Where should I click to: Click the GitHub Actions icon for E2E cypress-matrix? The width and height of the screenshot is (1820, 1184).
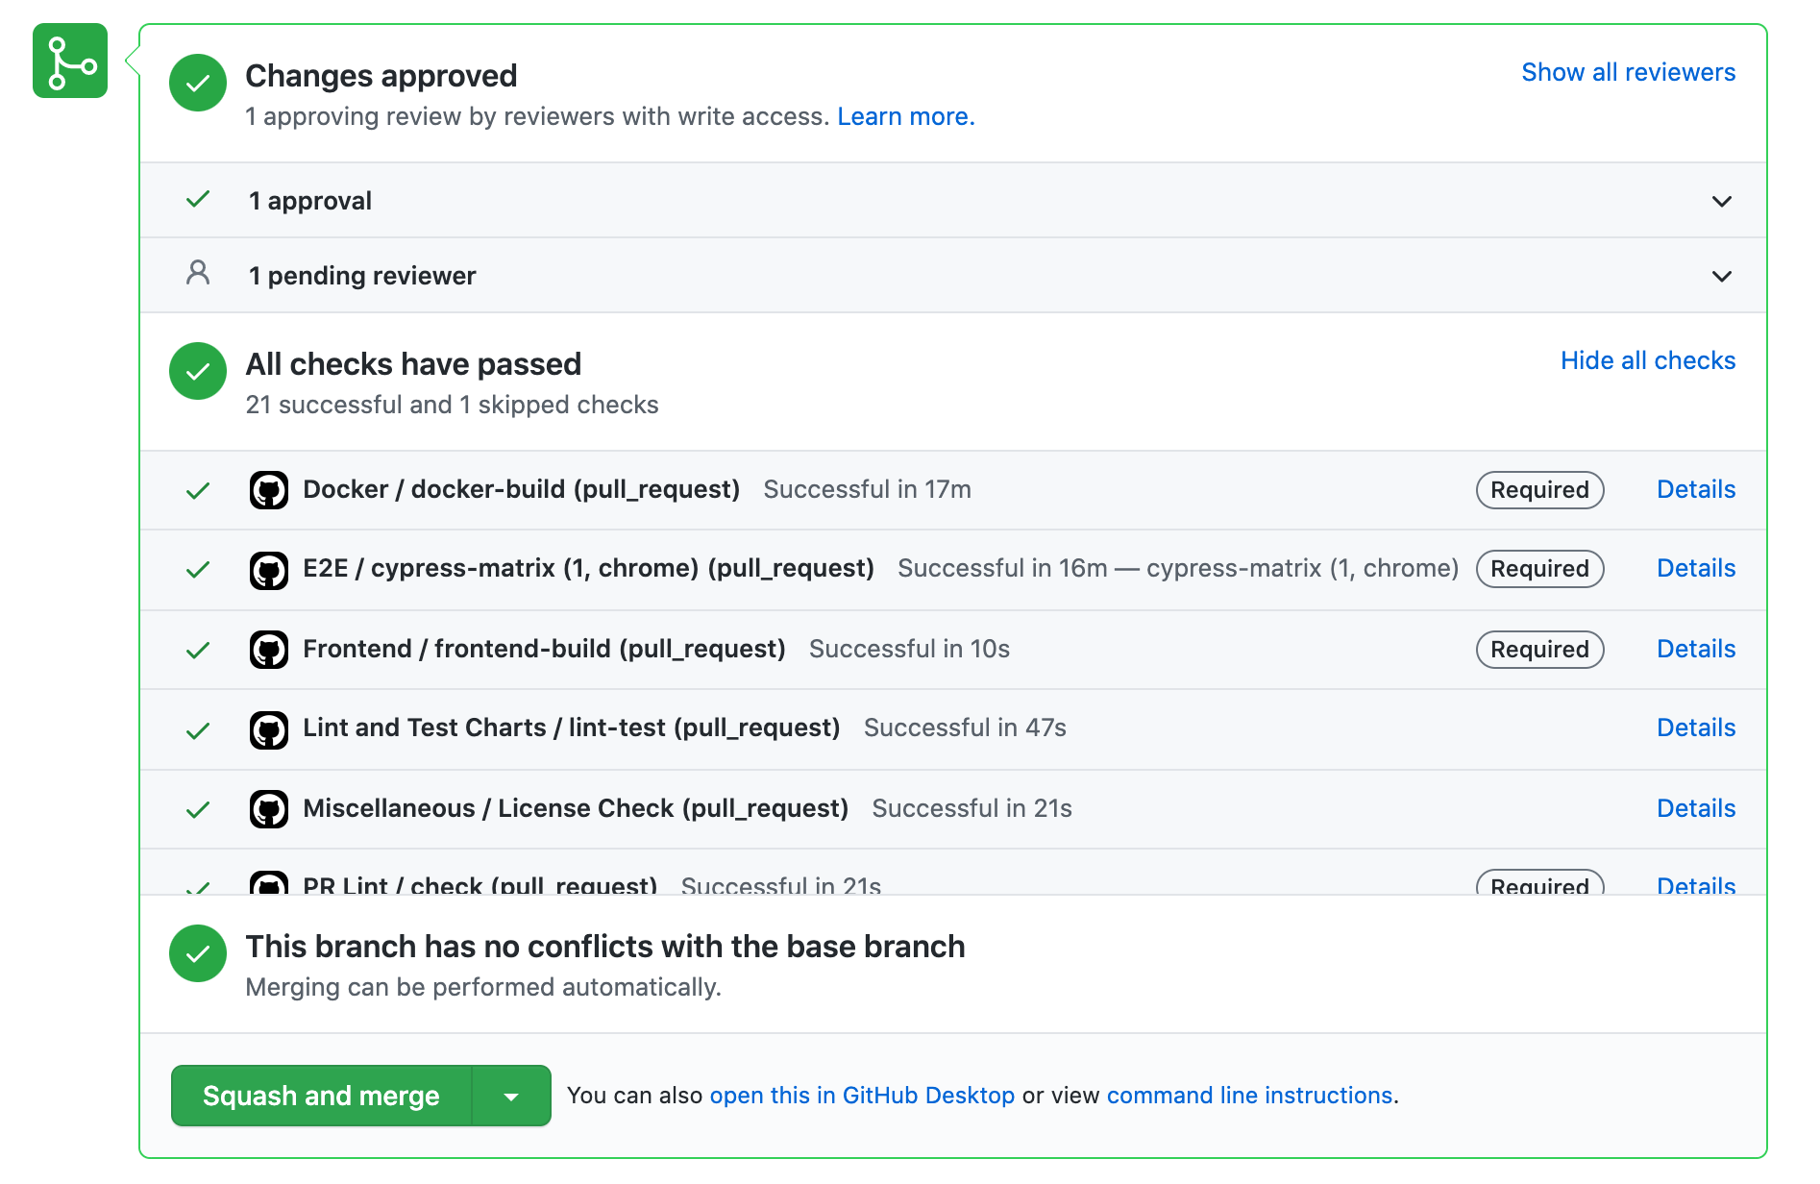(270, 569)
